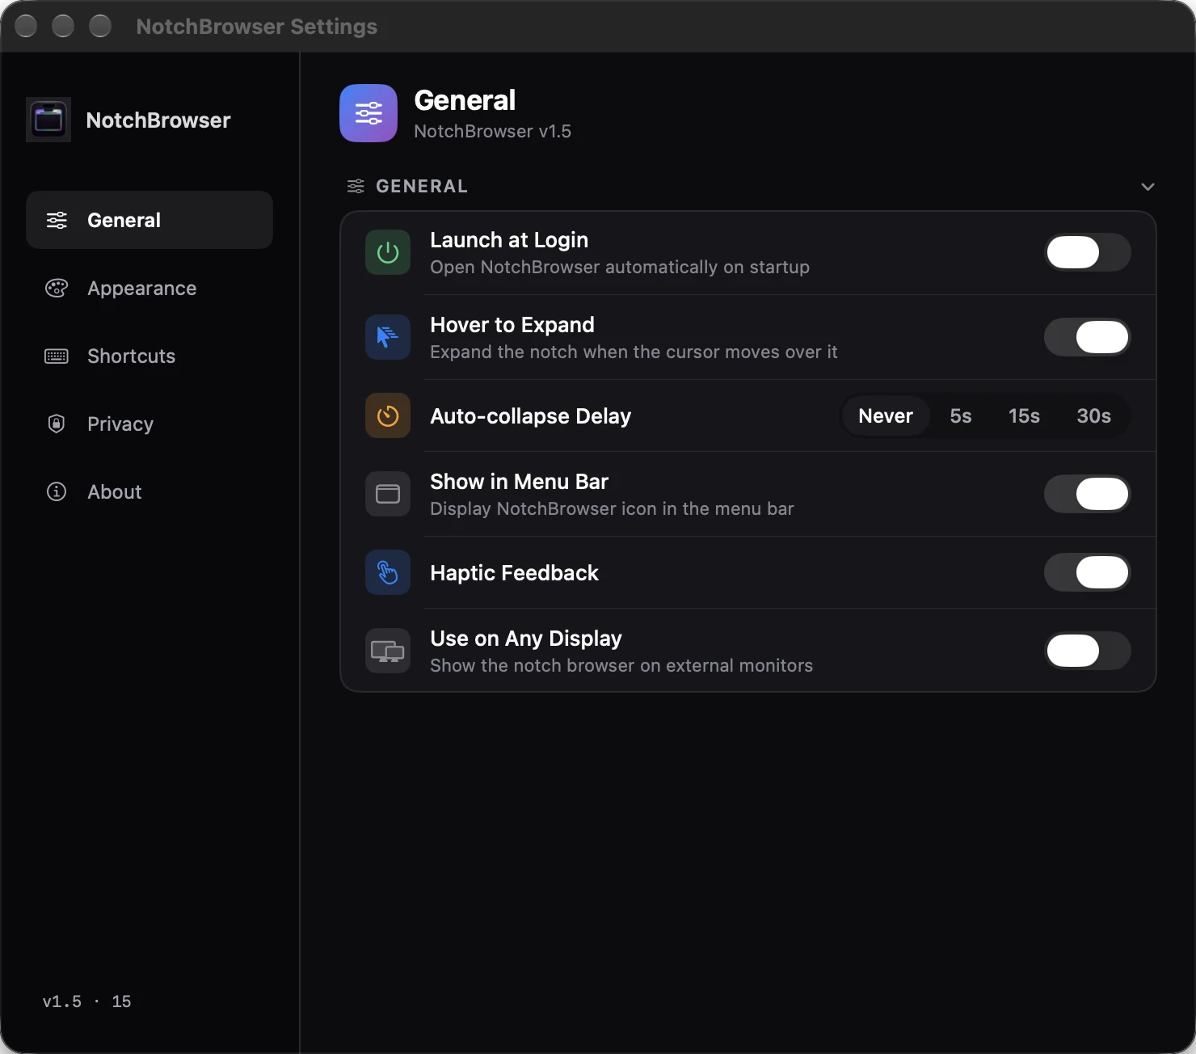Click 'Show the notch browser on external monitors' text
1196x1054 pixels.
pos(621,665)
